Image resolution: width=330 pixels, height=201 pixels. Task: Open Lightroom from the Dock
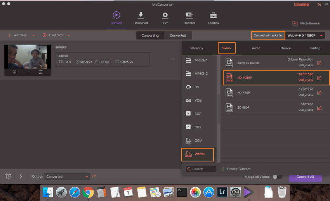coord(222,192)
